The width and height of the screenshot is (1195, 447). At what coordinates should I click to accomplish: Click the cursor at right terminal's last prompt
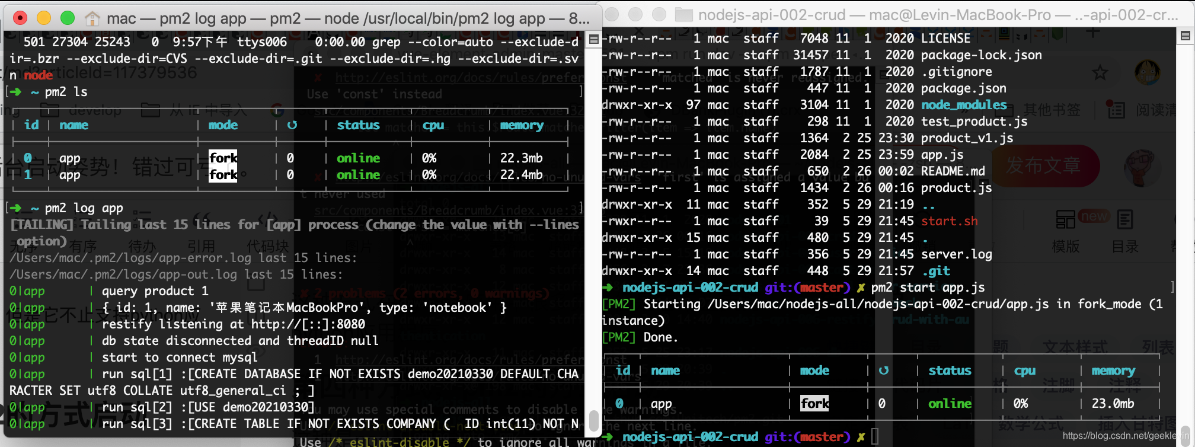coord(875,437)
